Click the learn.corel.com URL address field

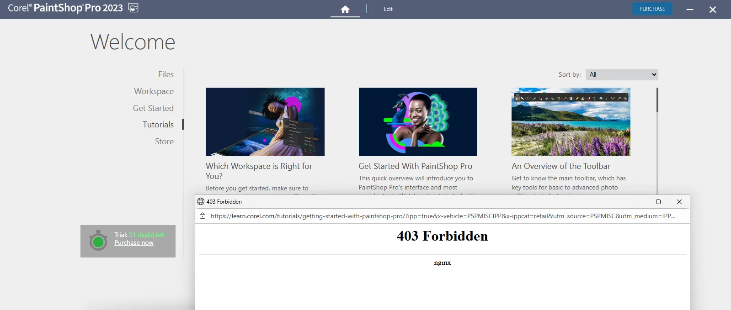(x=443, y=216)
